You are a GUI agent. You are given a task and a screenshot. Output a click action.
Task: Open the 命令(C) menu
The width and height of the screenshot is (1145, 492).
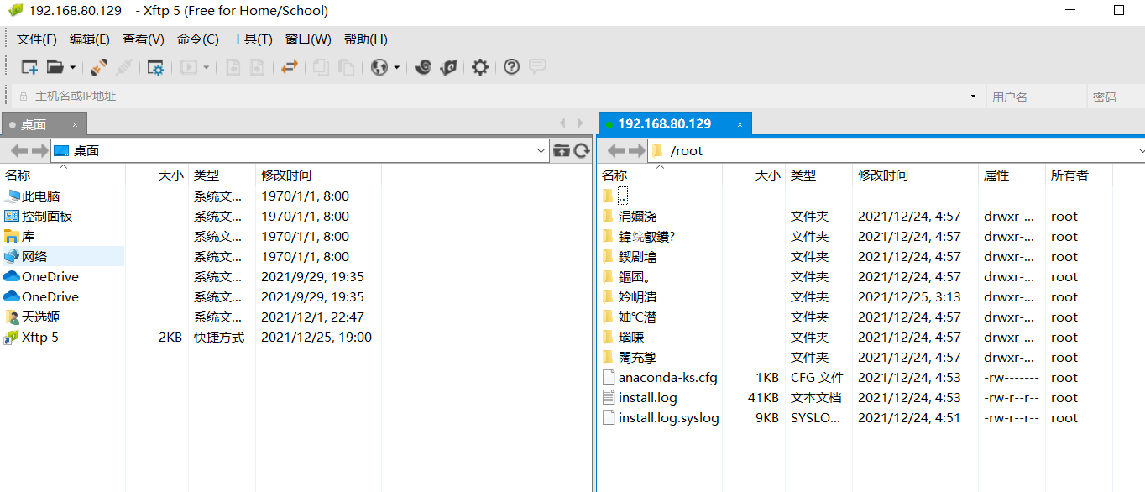pyautogui.click(x=198, y=39)
